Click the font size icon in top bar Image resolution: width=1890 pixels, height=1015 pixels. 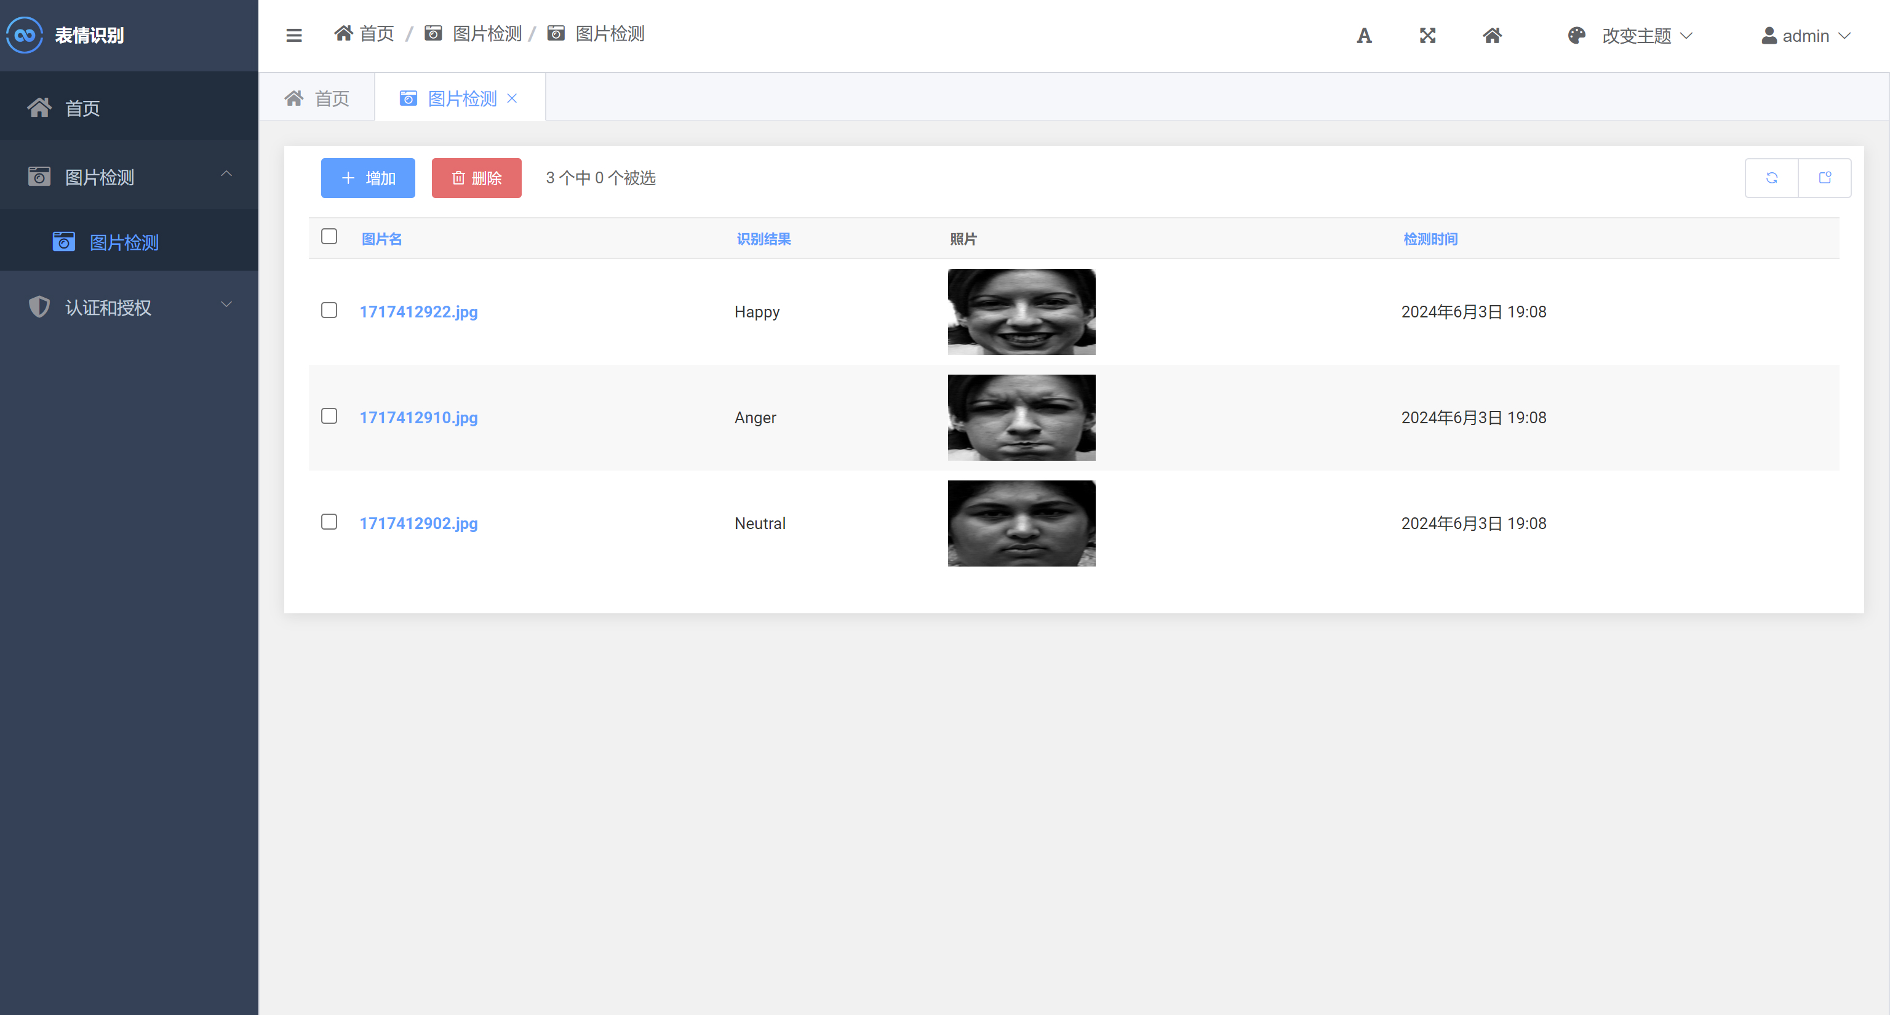[x=1364, y=34]
